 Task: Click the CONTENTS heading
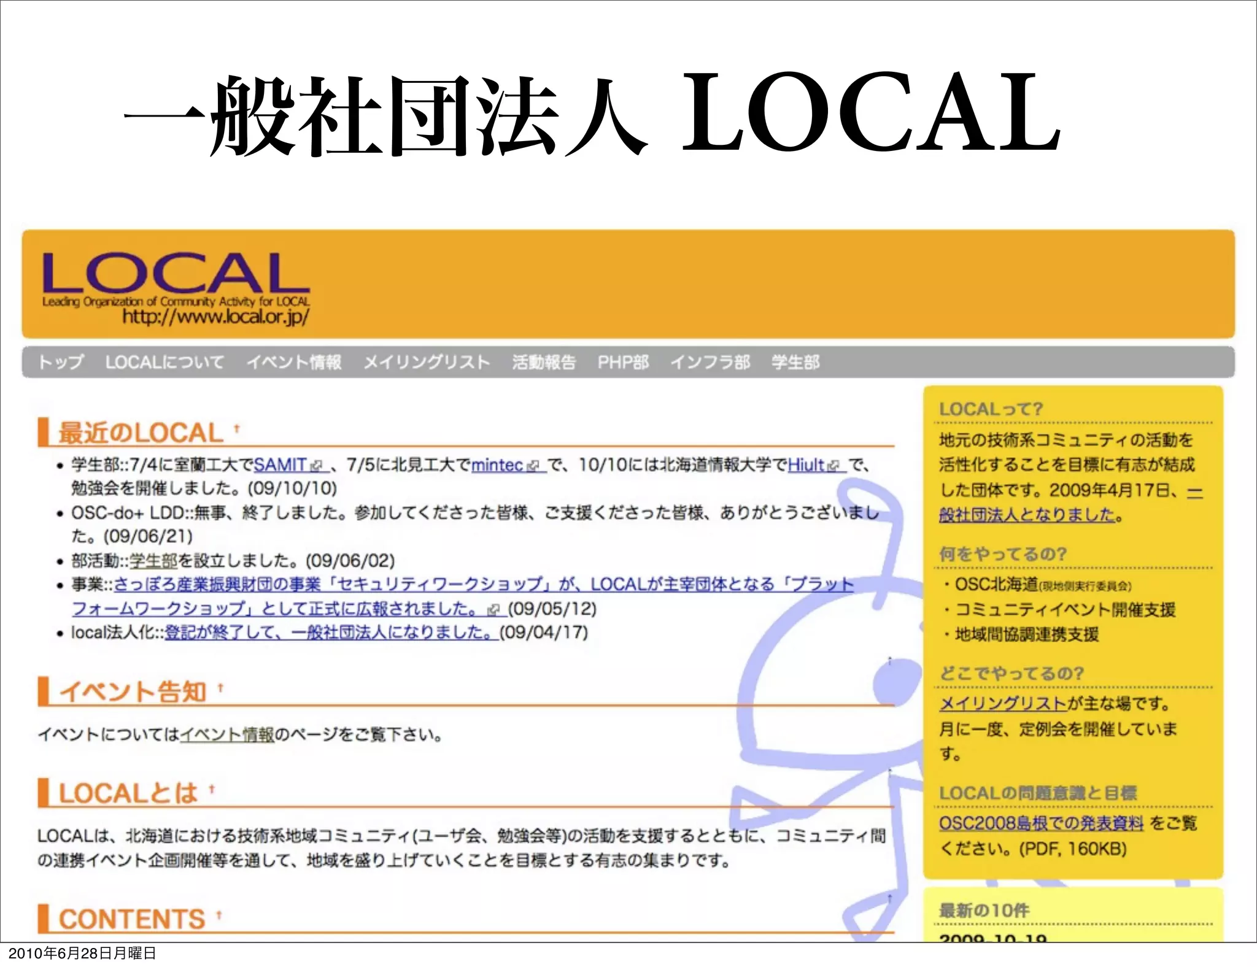coord(131,919)
